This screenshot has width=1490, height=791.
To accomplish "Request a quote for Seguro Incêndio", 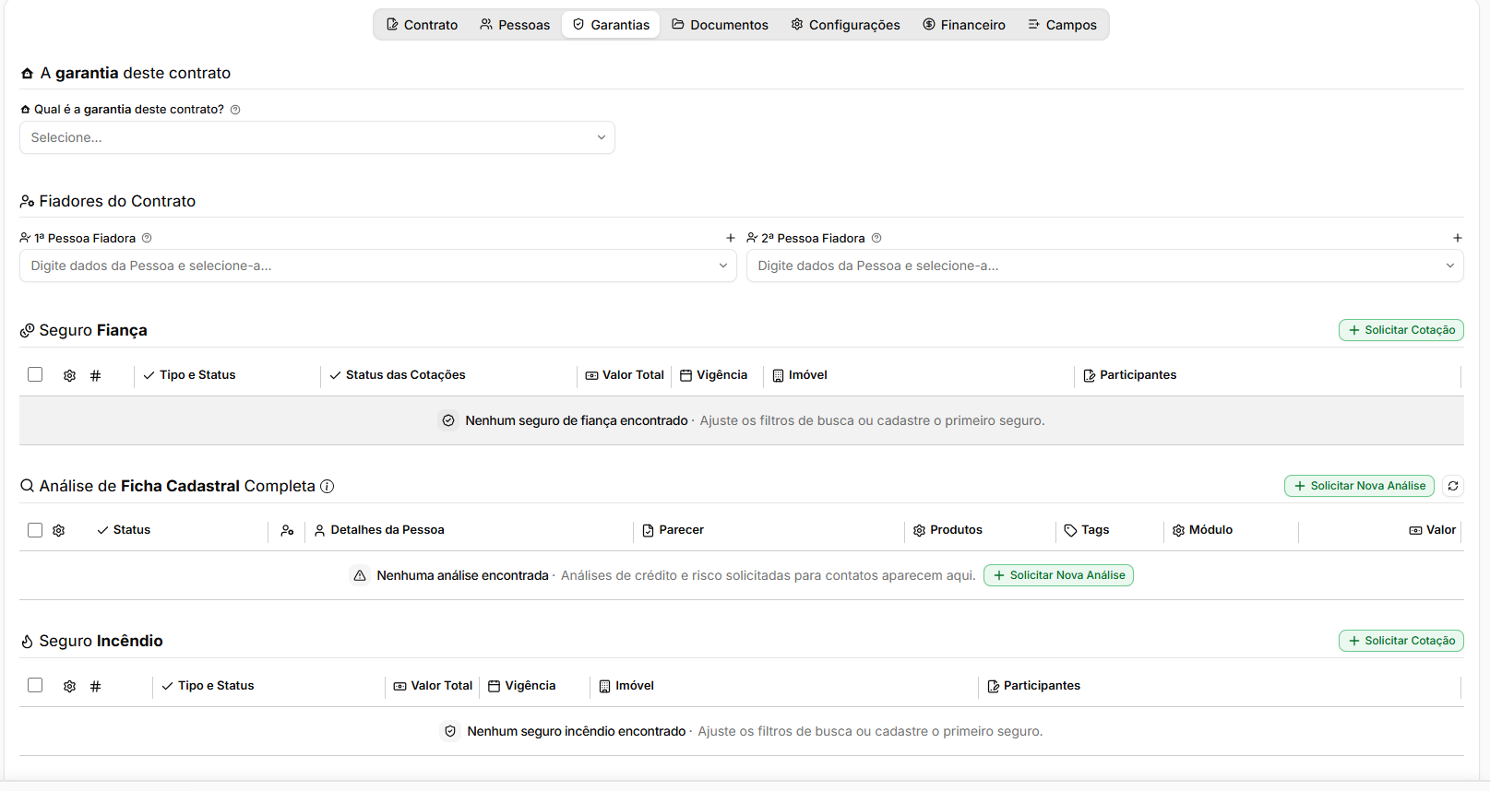I will pyautogui.click(x=1401, y=641).
